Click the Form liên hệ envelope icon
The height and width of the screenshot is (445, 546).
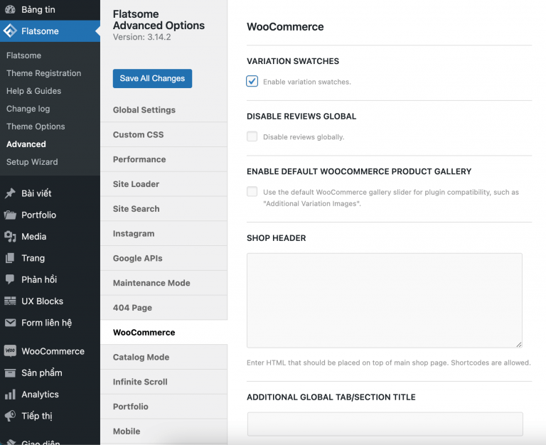tap(10, 323)
